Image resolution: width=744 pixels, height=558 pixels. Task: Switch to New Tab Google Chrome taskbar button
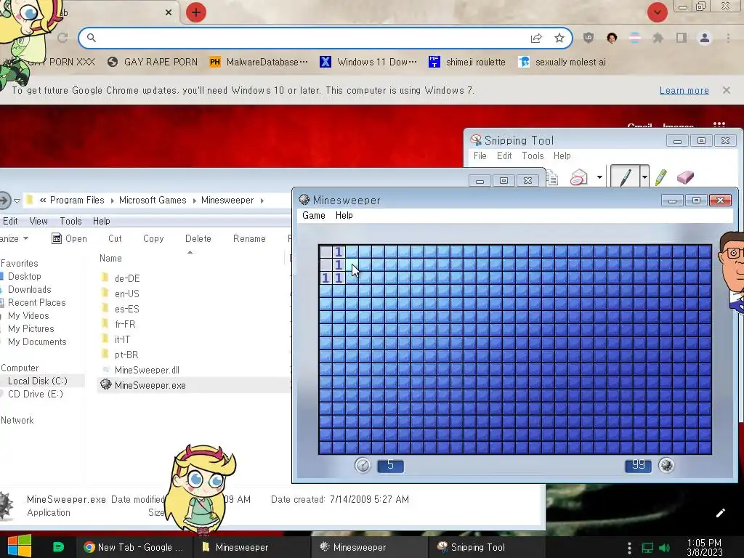(134, 547)
